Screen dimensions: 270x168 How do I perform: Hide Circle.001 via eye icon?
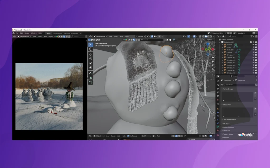[x=253, y=50]
